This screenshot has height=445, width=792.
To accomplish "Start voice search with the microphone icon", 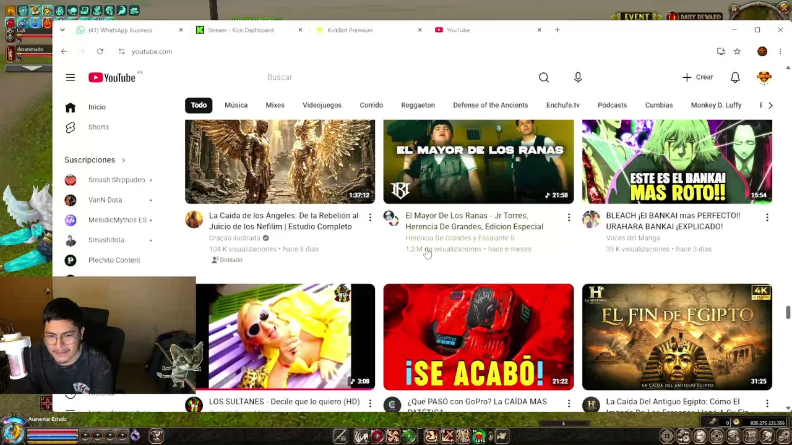I will [578, 77].
